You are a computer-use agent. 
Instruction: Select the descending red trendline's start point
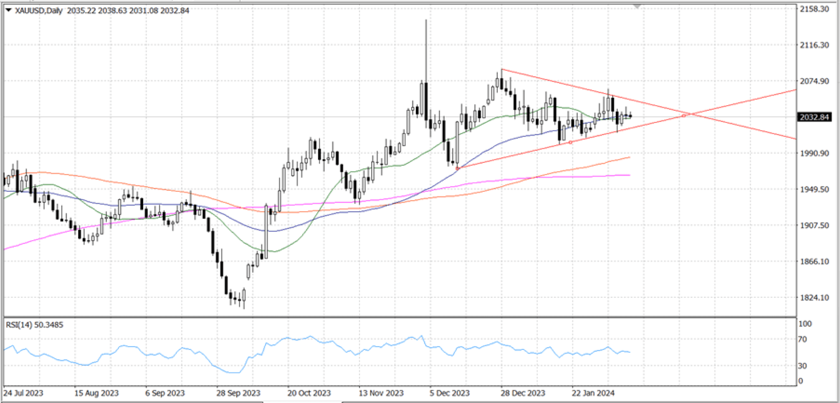(502, 69)
